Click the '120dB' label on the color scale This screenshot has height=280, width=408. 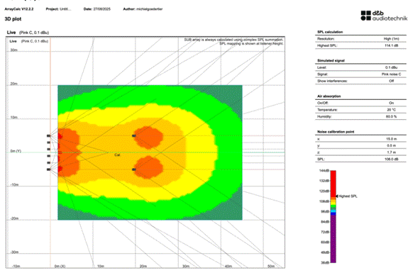tap(324, 191)
